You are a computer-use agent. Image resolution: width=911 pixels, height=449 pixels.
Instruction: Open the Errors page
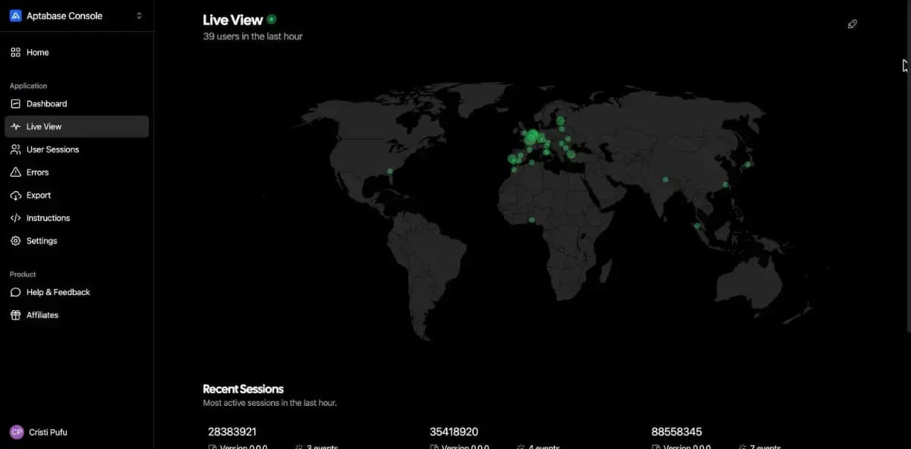pos(77,172)
